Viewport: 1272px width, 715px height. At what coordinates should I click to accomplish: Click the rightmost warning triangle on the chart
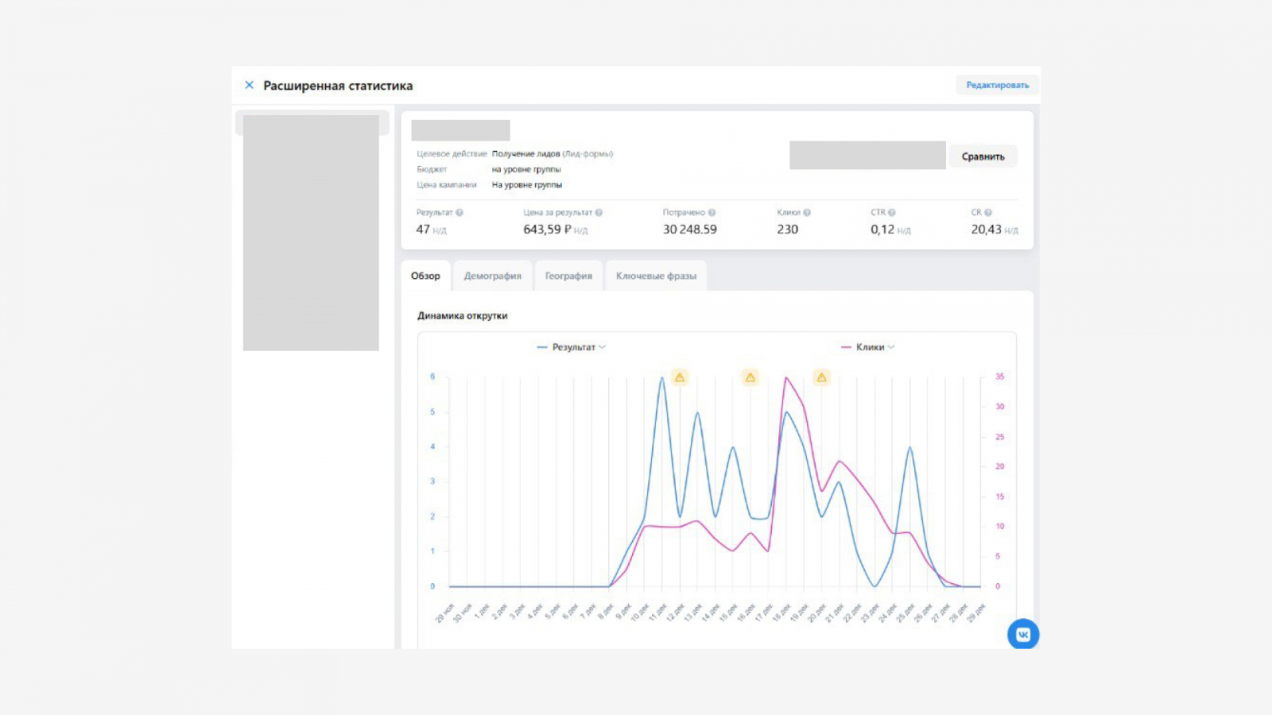821,377
